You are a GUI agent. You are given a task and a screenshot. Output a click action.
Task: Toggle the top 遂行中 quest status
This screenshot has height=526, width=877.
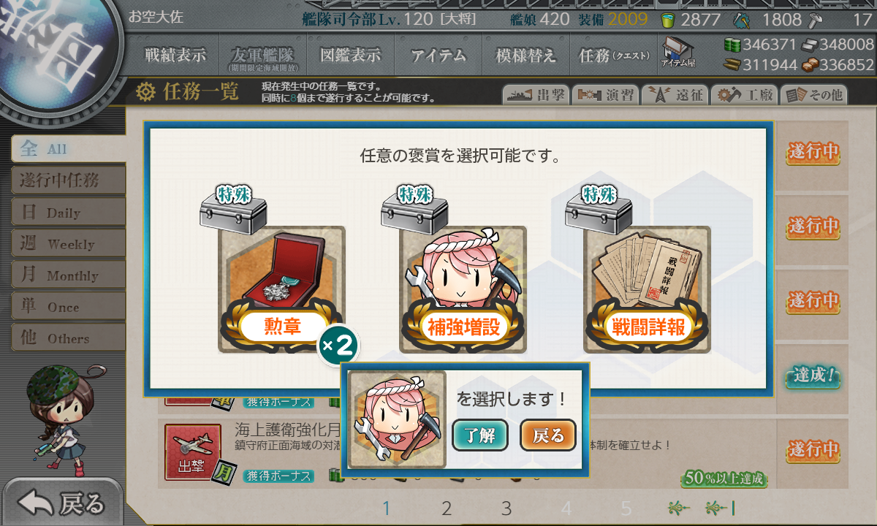tap(812, 152)
